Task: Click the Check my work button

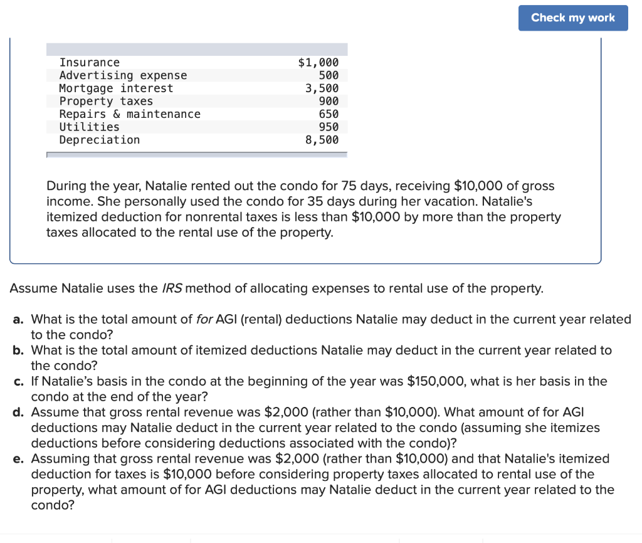Action: (572, 18)
